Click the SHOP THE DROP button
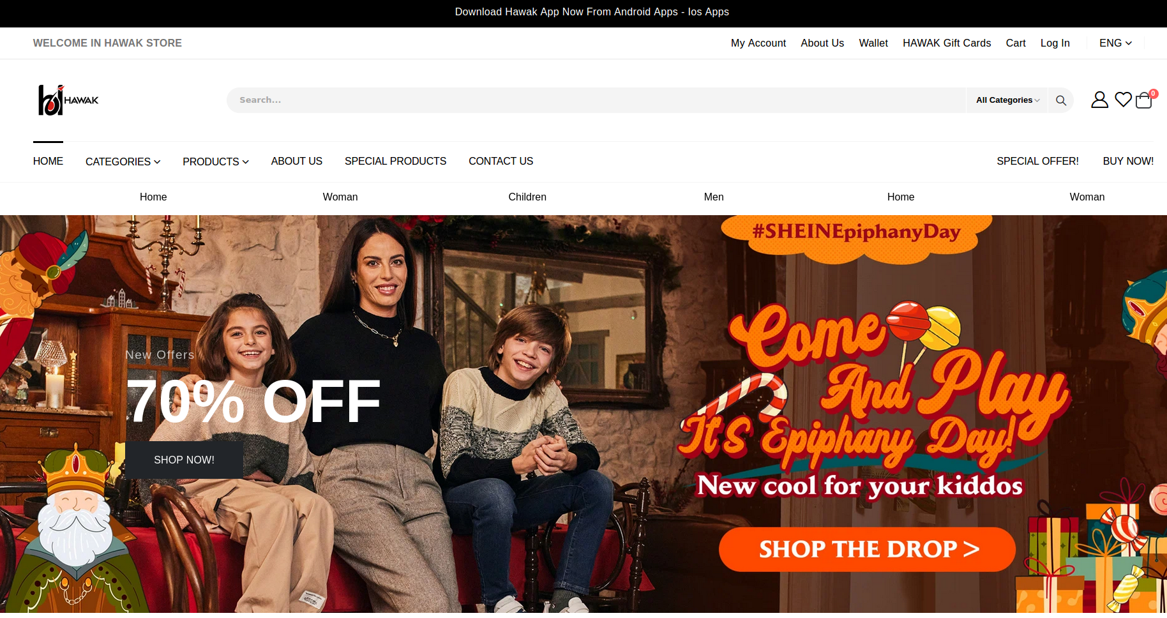The image size is (1167, 618). click(867, 549)
